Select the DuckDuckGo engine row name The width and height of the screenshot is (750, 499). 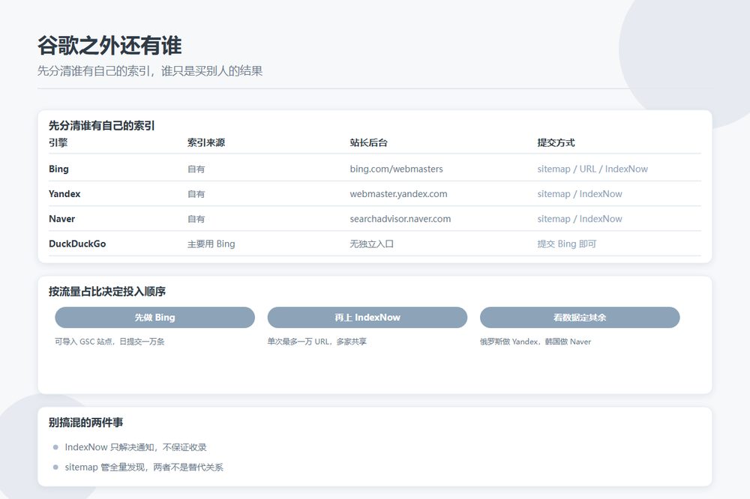[77, 244]
